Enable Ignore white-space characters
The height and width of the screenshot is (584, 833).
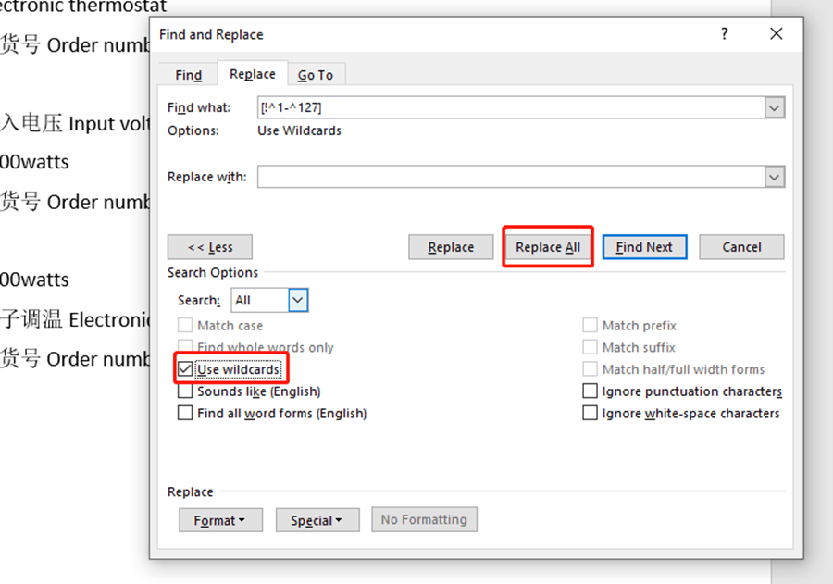[590, 412]
